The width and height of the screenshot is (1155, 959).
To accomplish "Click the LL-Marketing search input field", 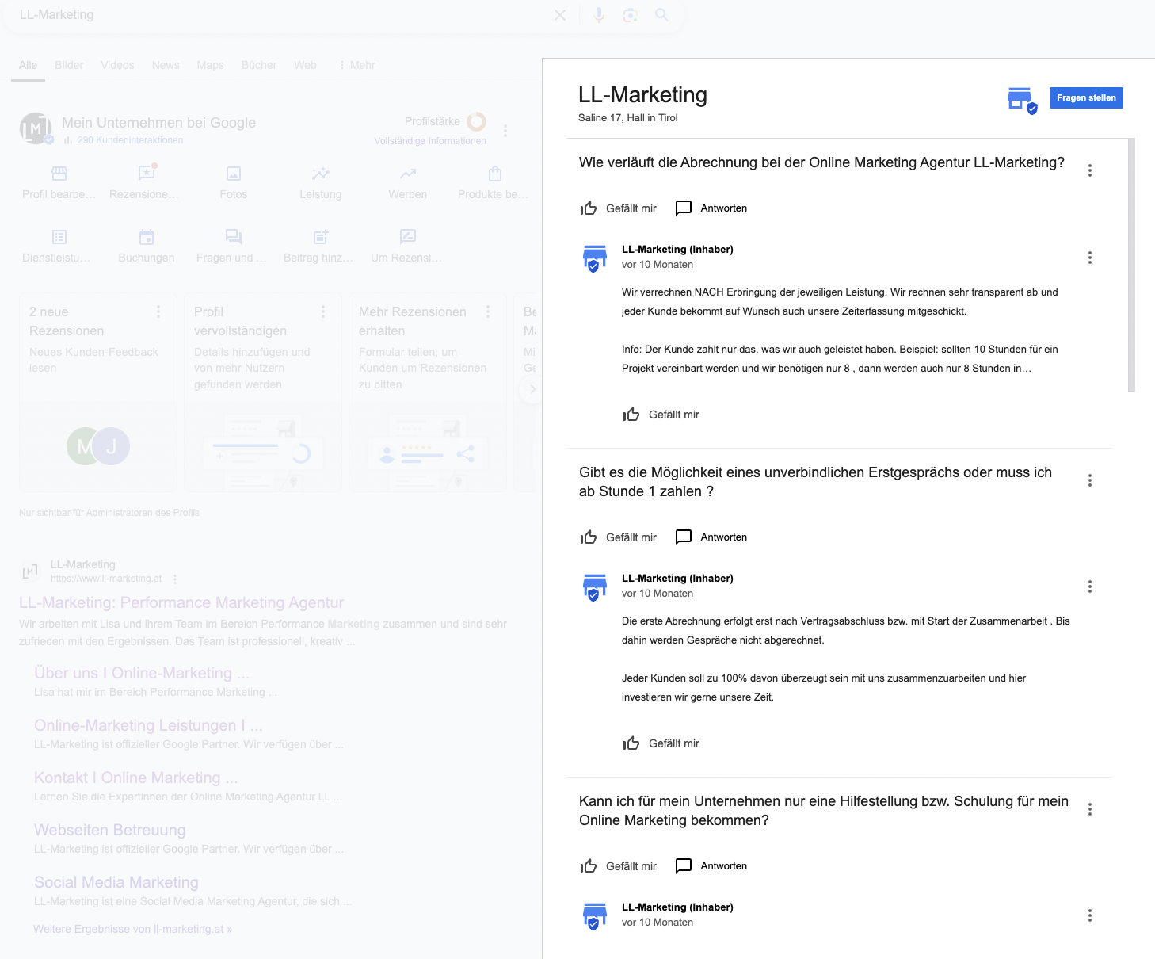I will [x=281, y=15].
